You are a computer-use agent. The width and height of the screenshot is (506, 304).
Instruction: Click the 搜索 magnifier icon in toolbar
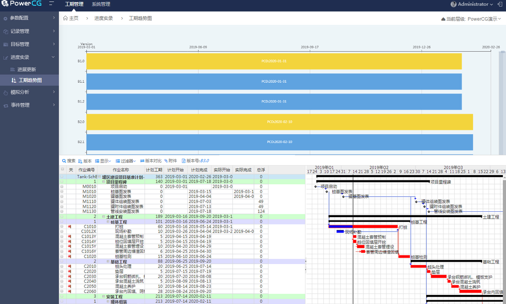pos(64,161)
